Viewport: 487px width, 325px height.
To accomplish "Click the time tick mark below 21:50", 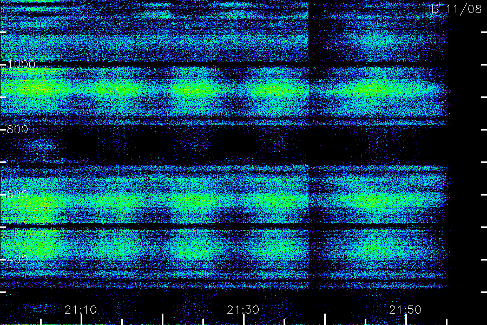I will pyautogui.click(x=406, y=320).
